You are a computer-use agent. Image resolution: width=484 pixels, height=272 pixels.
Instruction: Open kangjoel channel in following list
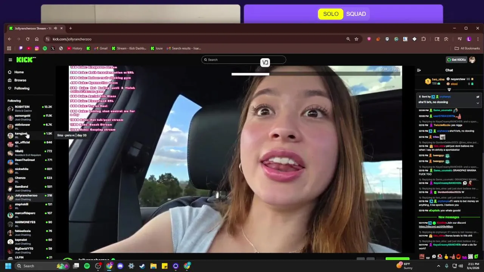[x=30, y=135]
